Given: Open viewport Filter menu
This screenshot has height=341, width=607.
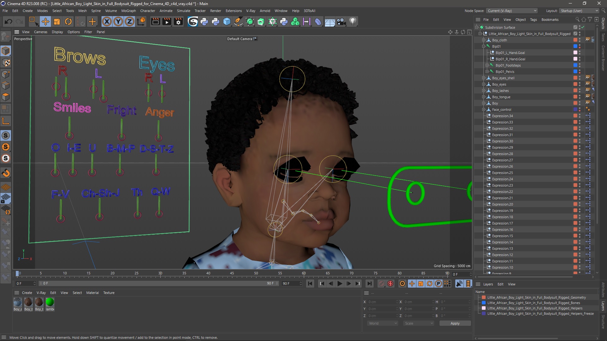Looking at the screenshot, I should (x=88, y=32).
